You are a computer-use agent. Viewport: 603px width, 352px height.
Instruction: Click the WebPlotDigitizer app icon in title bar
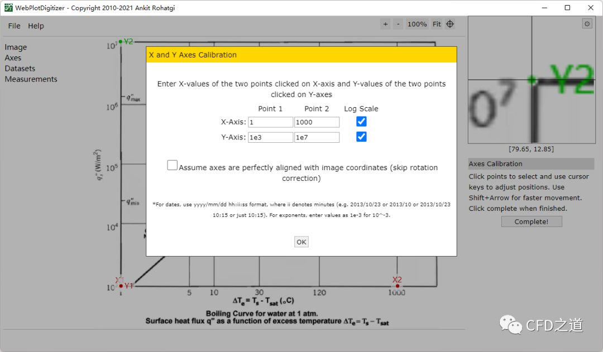[8, 8]
